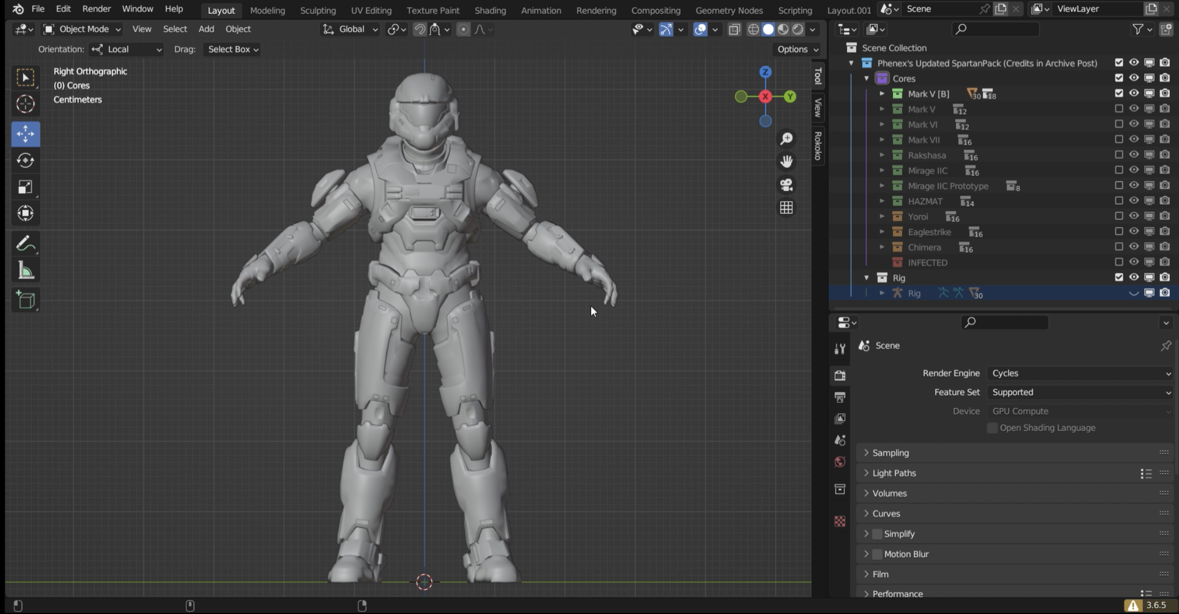Enable the Simplify checkbox
Viewport: 1179px width, 614px height.
(877, 534)
